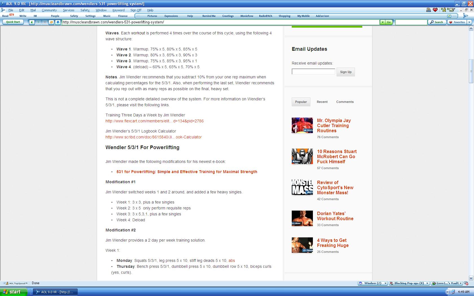Viewport: 474px width, 296px height.
Task: Open Settings from the AOL toolbar
Action: point(90,16)
